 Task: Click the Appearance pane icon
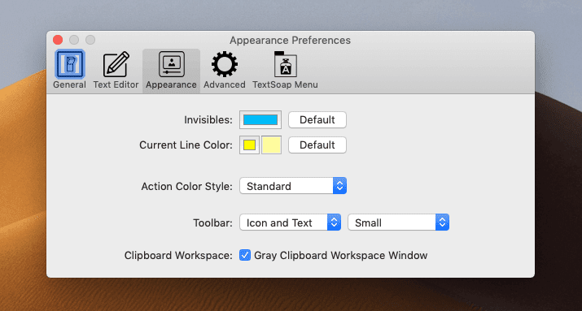pyautogui.click(x=171, y=64)
